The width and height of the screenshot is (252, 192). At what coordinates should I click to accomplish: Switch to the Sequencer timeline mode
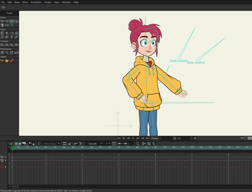click(25, 144)
